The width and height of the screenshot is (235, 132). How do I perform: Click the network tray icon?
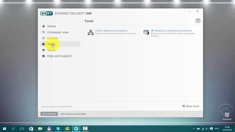click(203, 129)
